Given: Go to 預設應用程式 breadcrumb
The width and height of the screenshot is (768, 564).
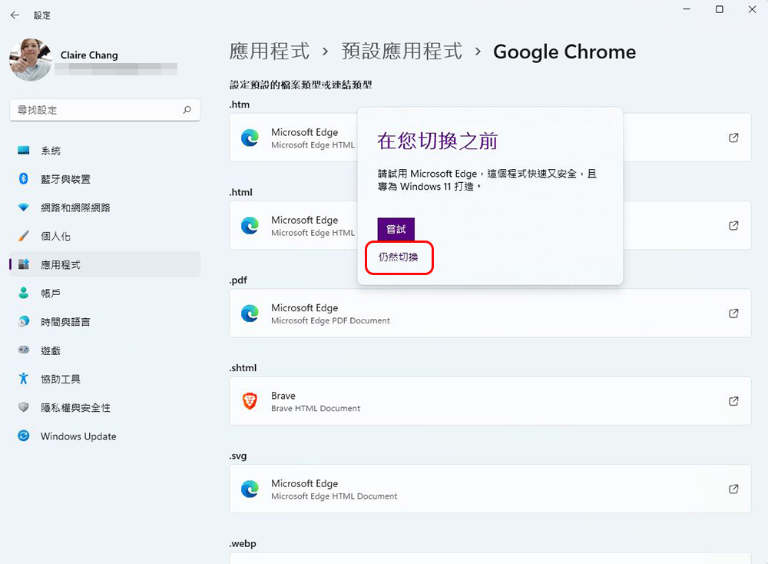Looking at the screenshot, I should (x=402, y=51).
